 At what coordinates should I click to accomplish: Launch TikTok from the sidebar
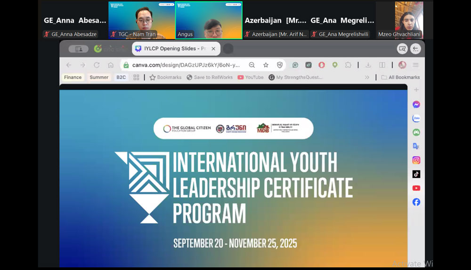(416, 174)
